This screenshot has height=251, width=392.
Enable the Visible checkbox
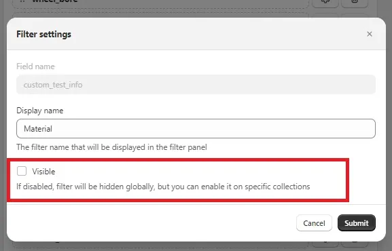[22, 171]
